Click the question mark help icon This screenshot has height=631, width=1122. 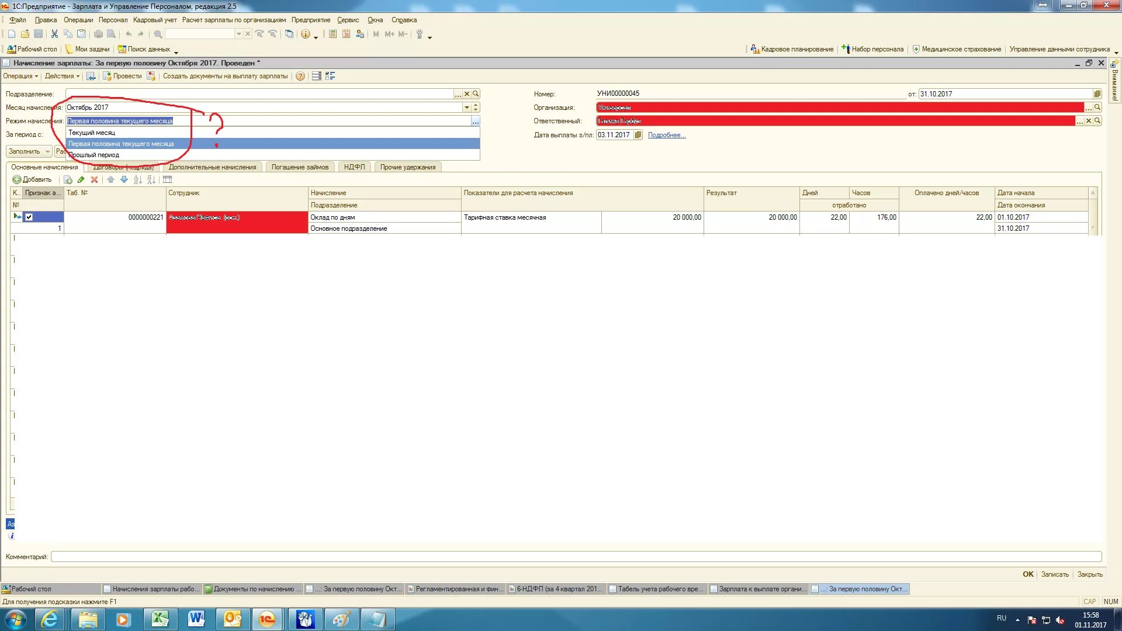pyautogui.click(x=300, y=77)
